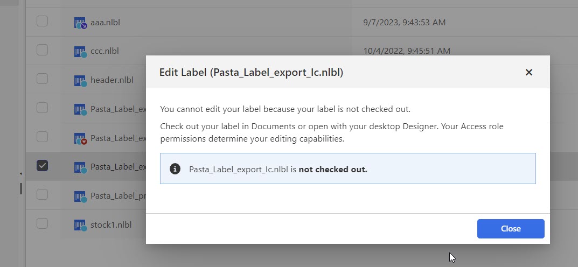
Task: Click the Pasta_Label_pr file icon
Action: click(80, 196)
